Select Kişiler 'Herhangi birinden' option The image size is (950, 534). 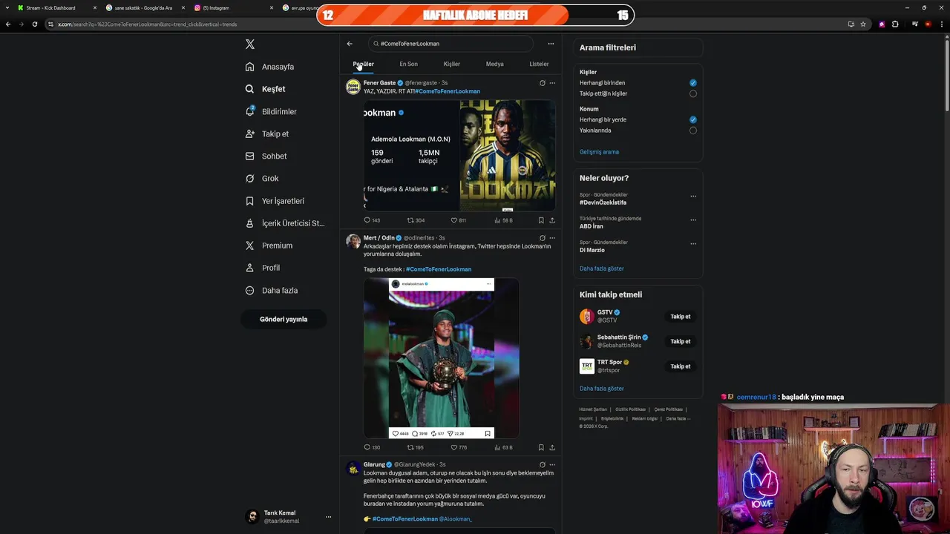click(x=692, y=83)
